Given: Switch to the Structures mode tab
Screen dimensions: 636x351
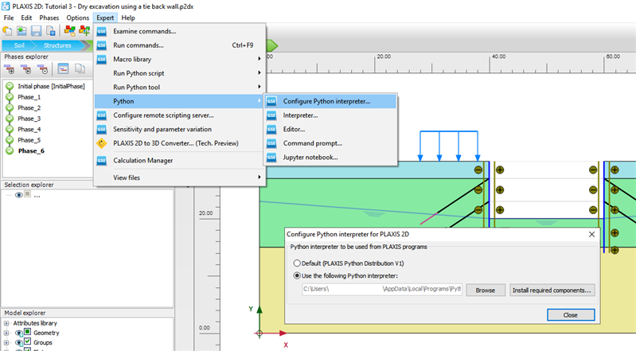Looking at the screenshot, I should [57, 45].
